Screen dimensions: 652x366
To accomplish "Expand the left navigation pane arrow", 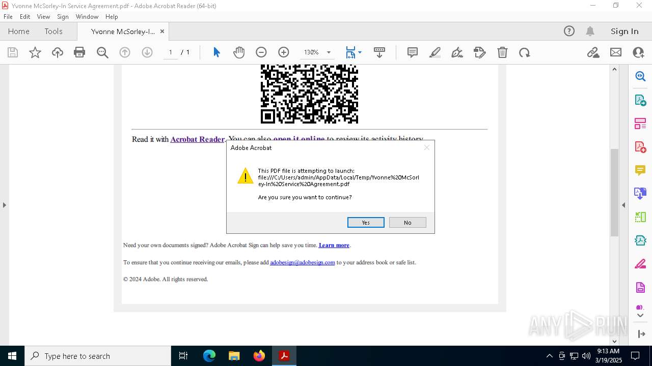I will click(x=4, y=205).
